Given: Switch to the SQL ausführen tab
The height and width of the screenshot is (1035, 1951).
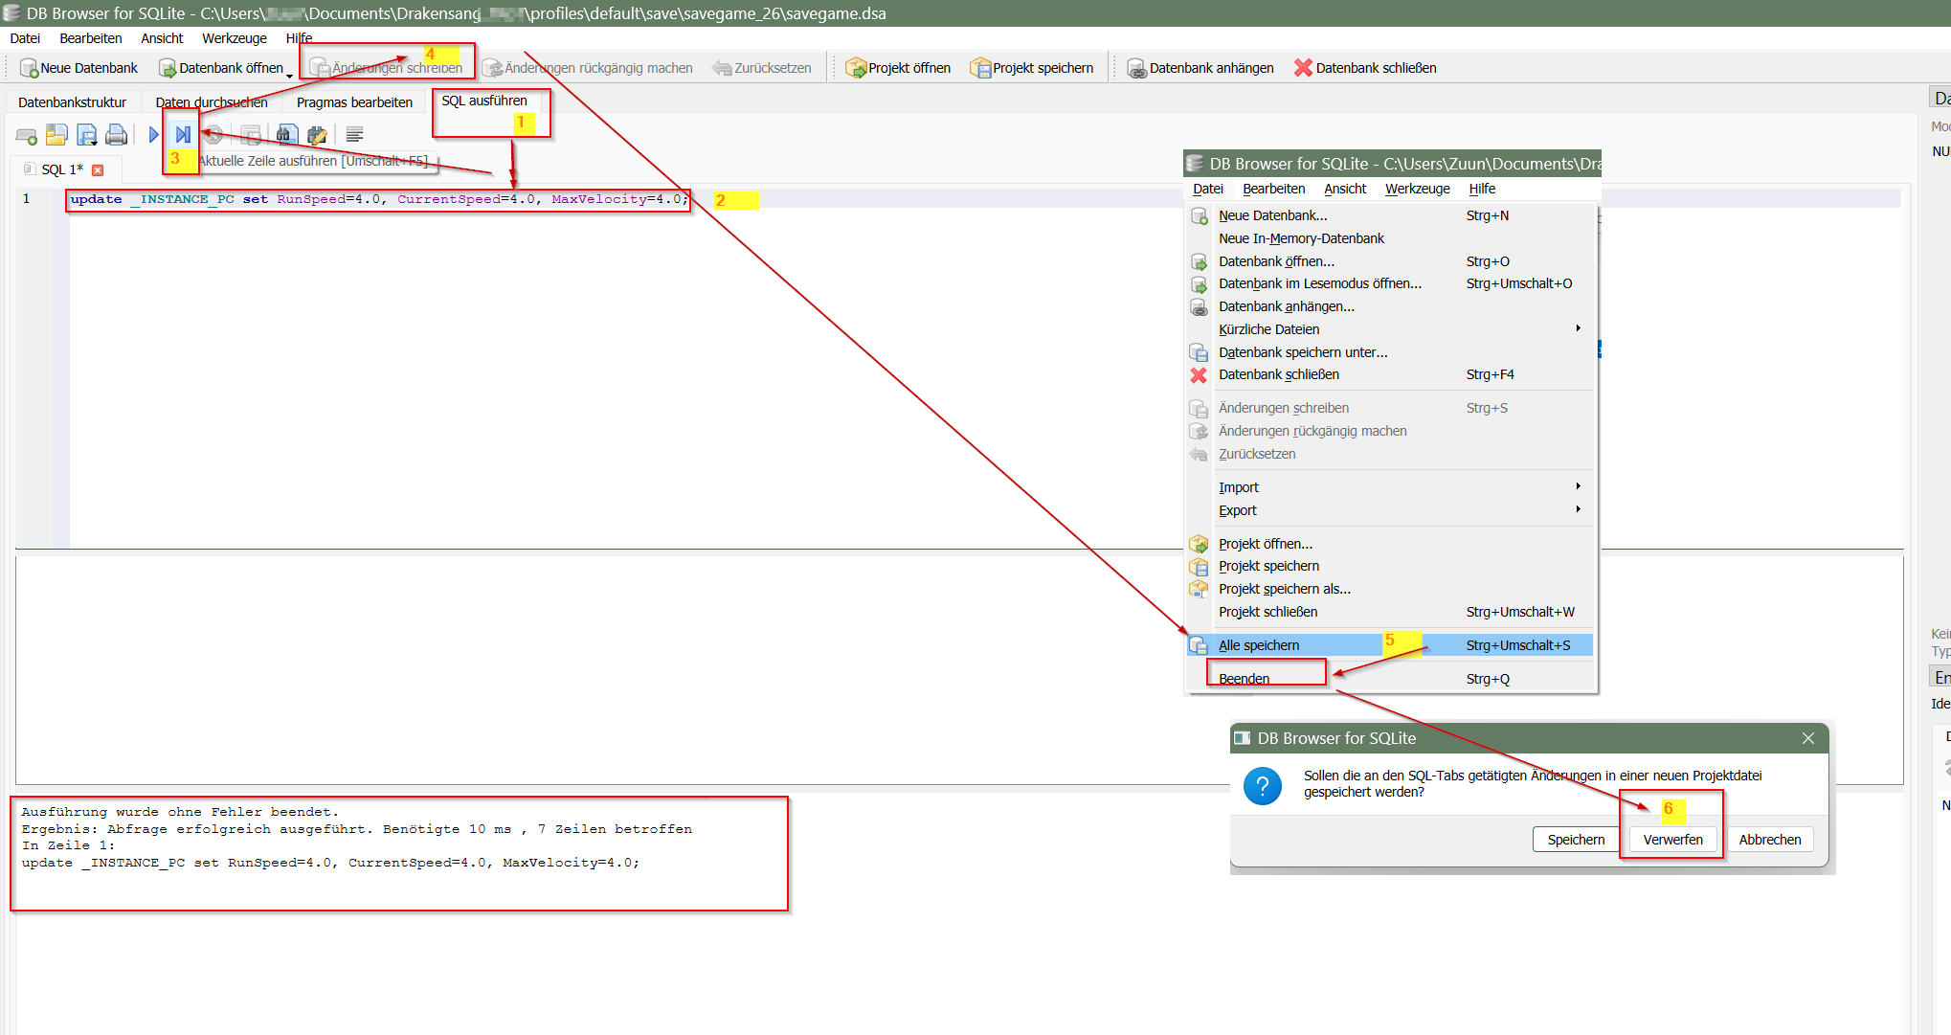Looking at the screenshot, I should coord(484,101).
